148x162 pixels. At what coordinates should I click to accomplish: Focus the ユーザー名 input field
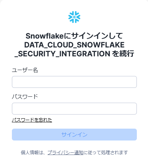(x=74, y=82)
